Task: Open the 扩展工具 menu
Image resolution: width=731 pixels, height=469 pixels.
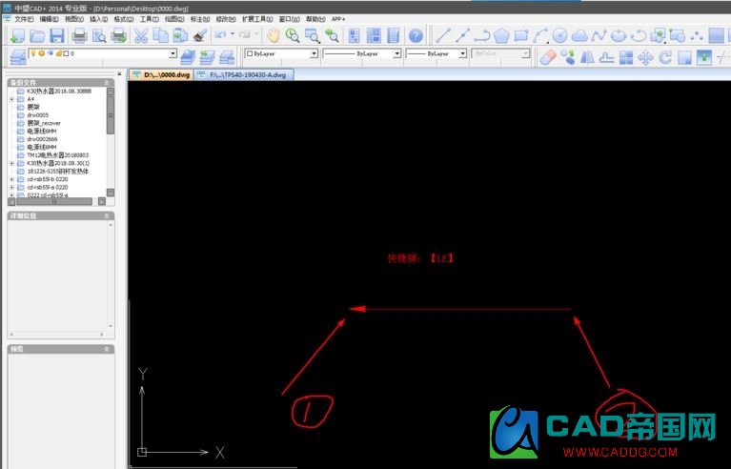Action: tap(257, 19)
